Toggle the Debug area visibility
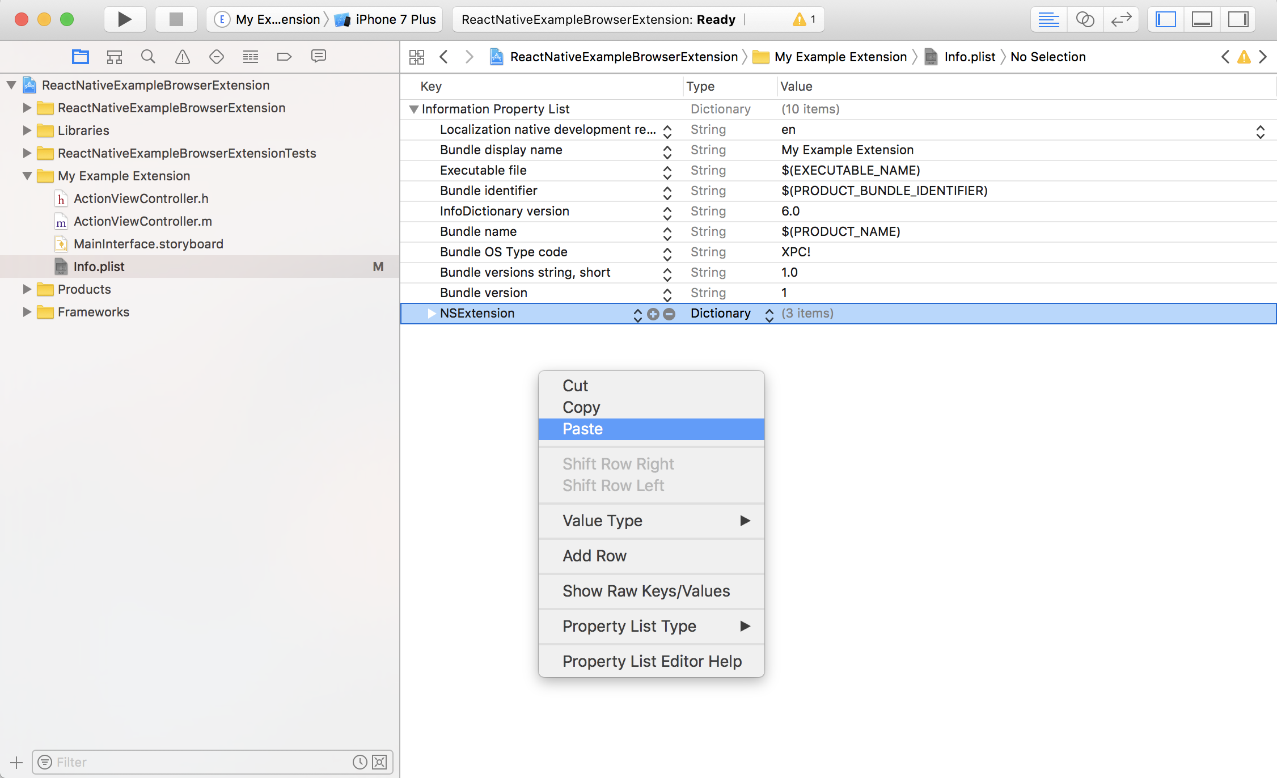 click(1202, 19)
